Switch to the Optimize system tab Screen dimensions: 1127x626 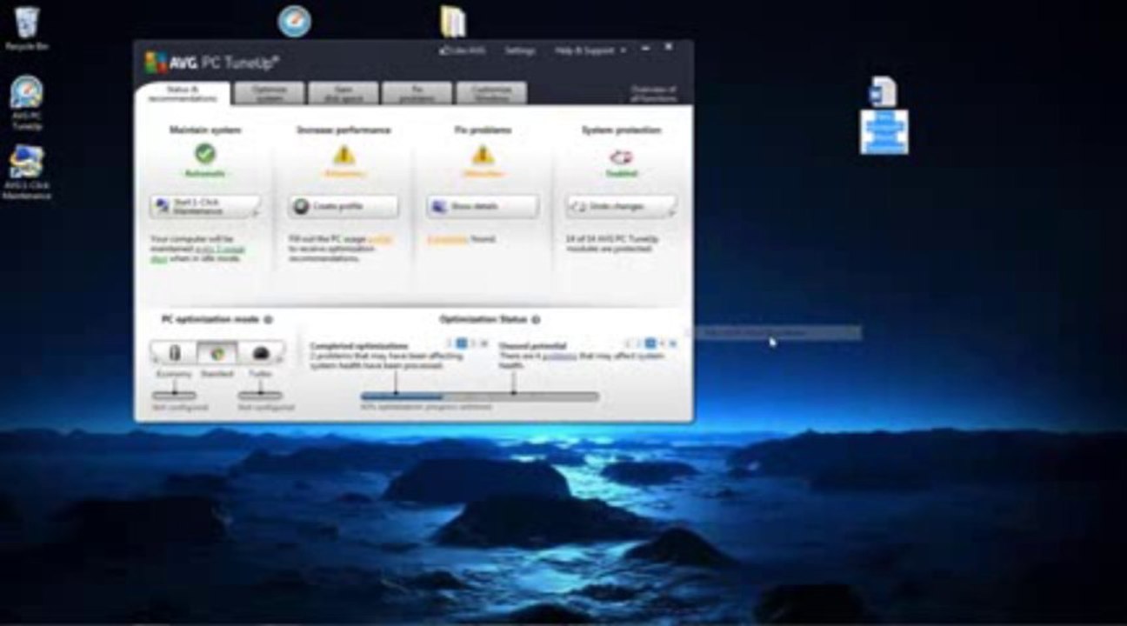click(270, 93)
